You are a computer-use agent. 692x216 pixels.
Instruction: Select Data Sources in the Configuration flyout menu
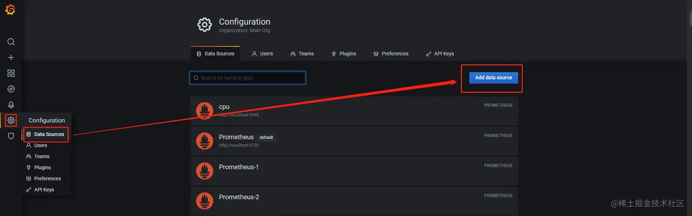(46, 134)
